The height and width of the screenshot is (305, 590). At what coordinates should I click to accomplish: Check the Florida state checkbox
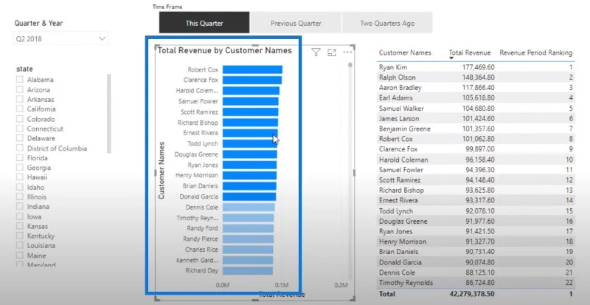coord(20,158)
